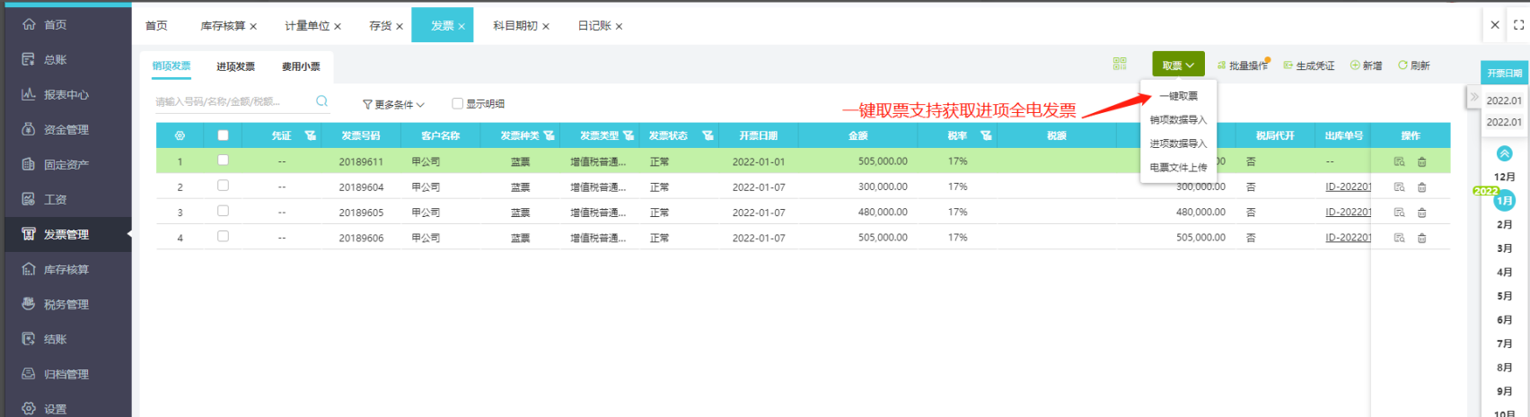Click the invoice search input field

233,102
